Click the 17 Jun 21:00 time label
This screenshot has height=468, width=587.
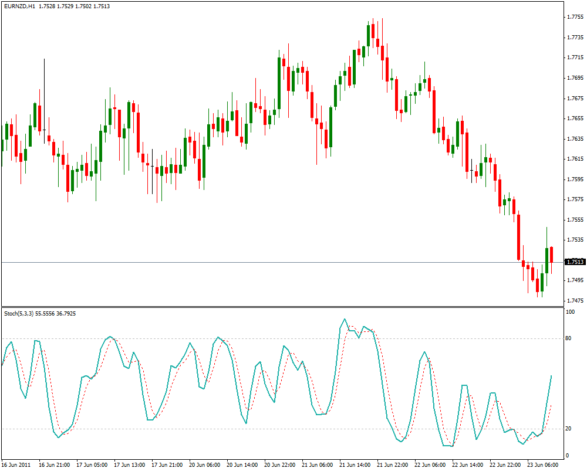tap(167, 464)
